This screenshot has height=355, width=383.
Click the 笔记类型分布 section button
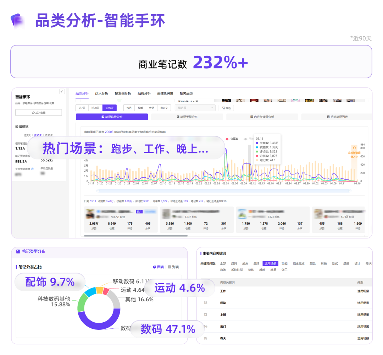187,117
